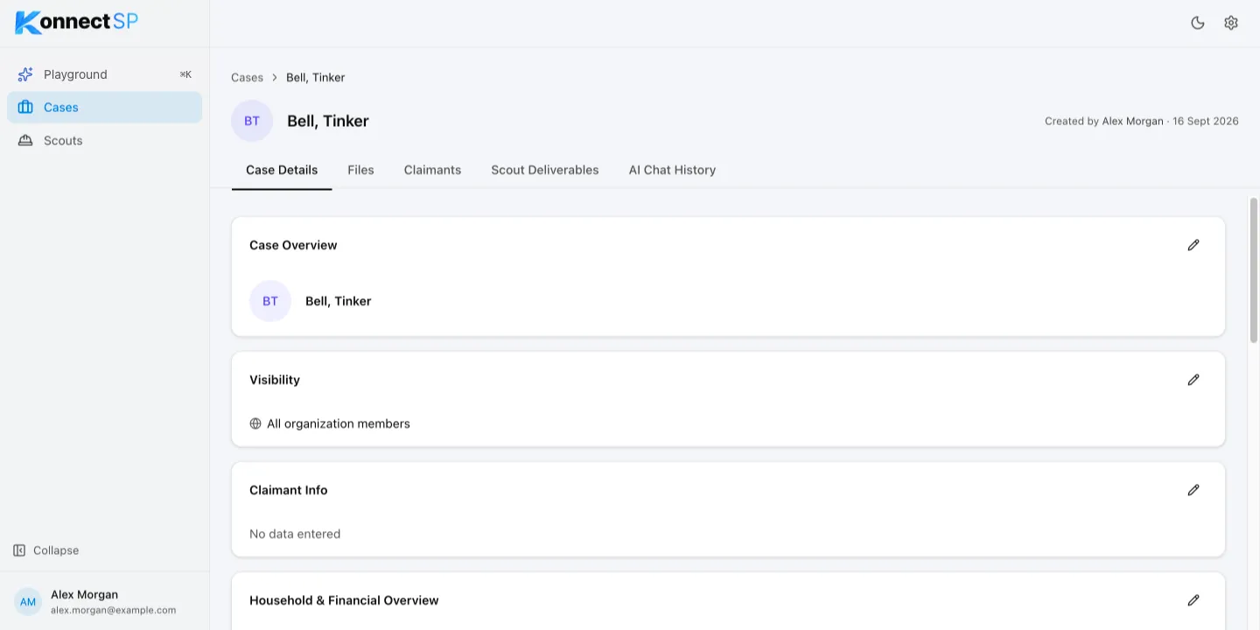Click the Collapse sidebar icon
The height and width of the screenshot is (630, 1260).
pyautogui.click(x=19, y=550)
